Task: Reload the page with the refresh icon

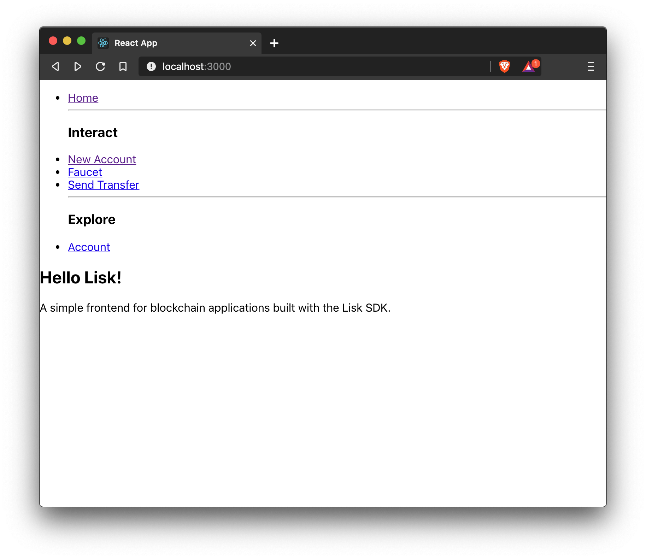Action: pos(100,66)
